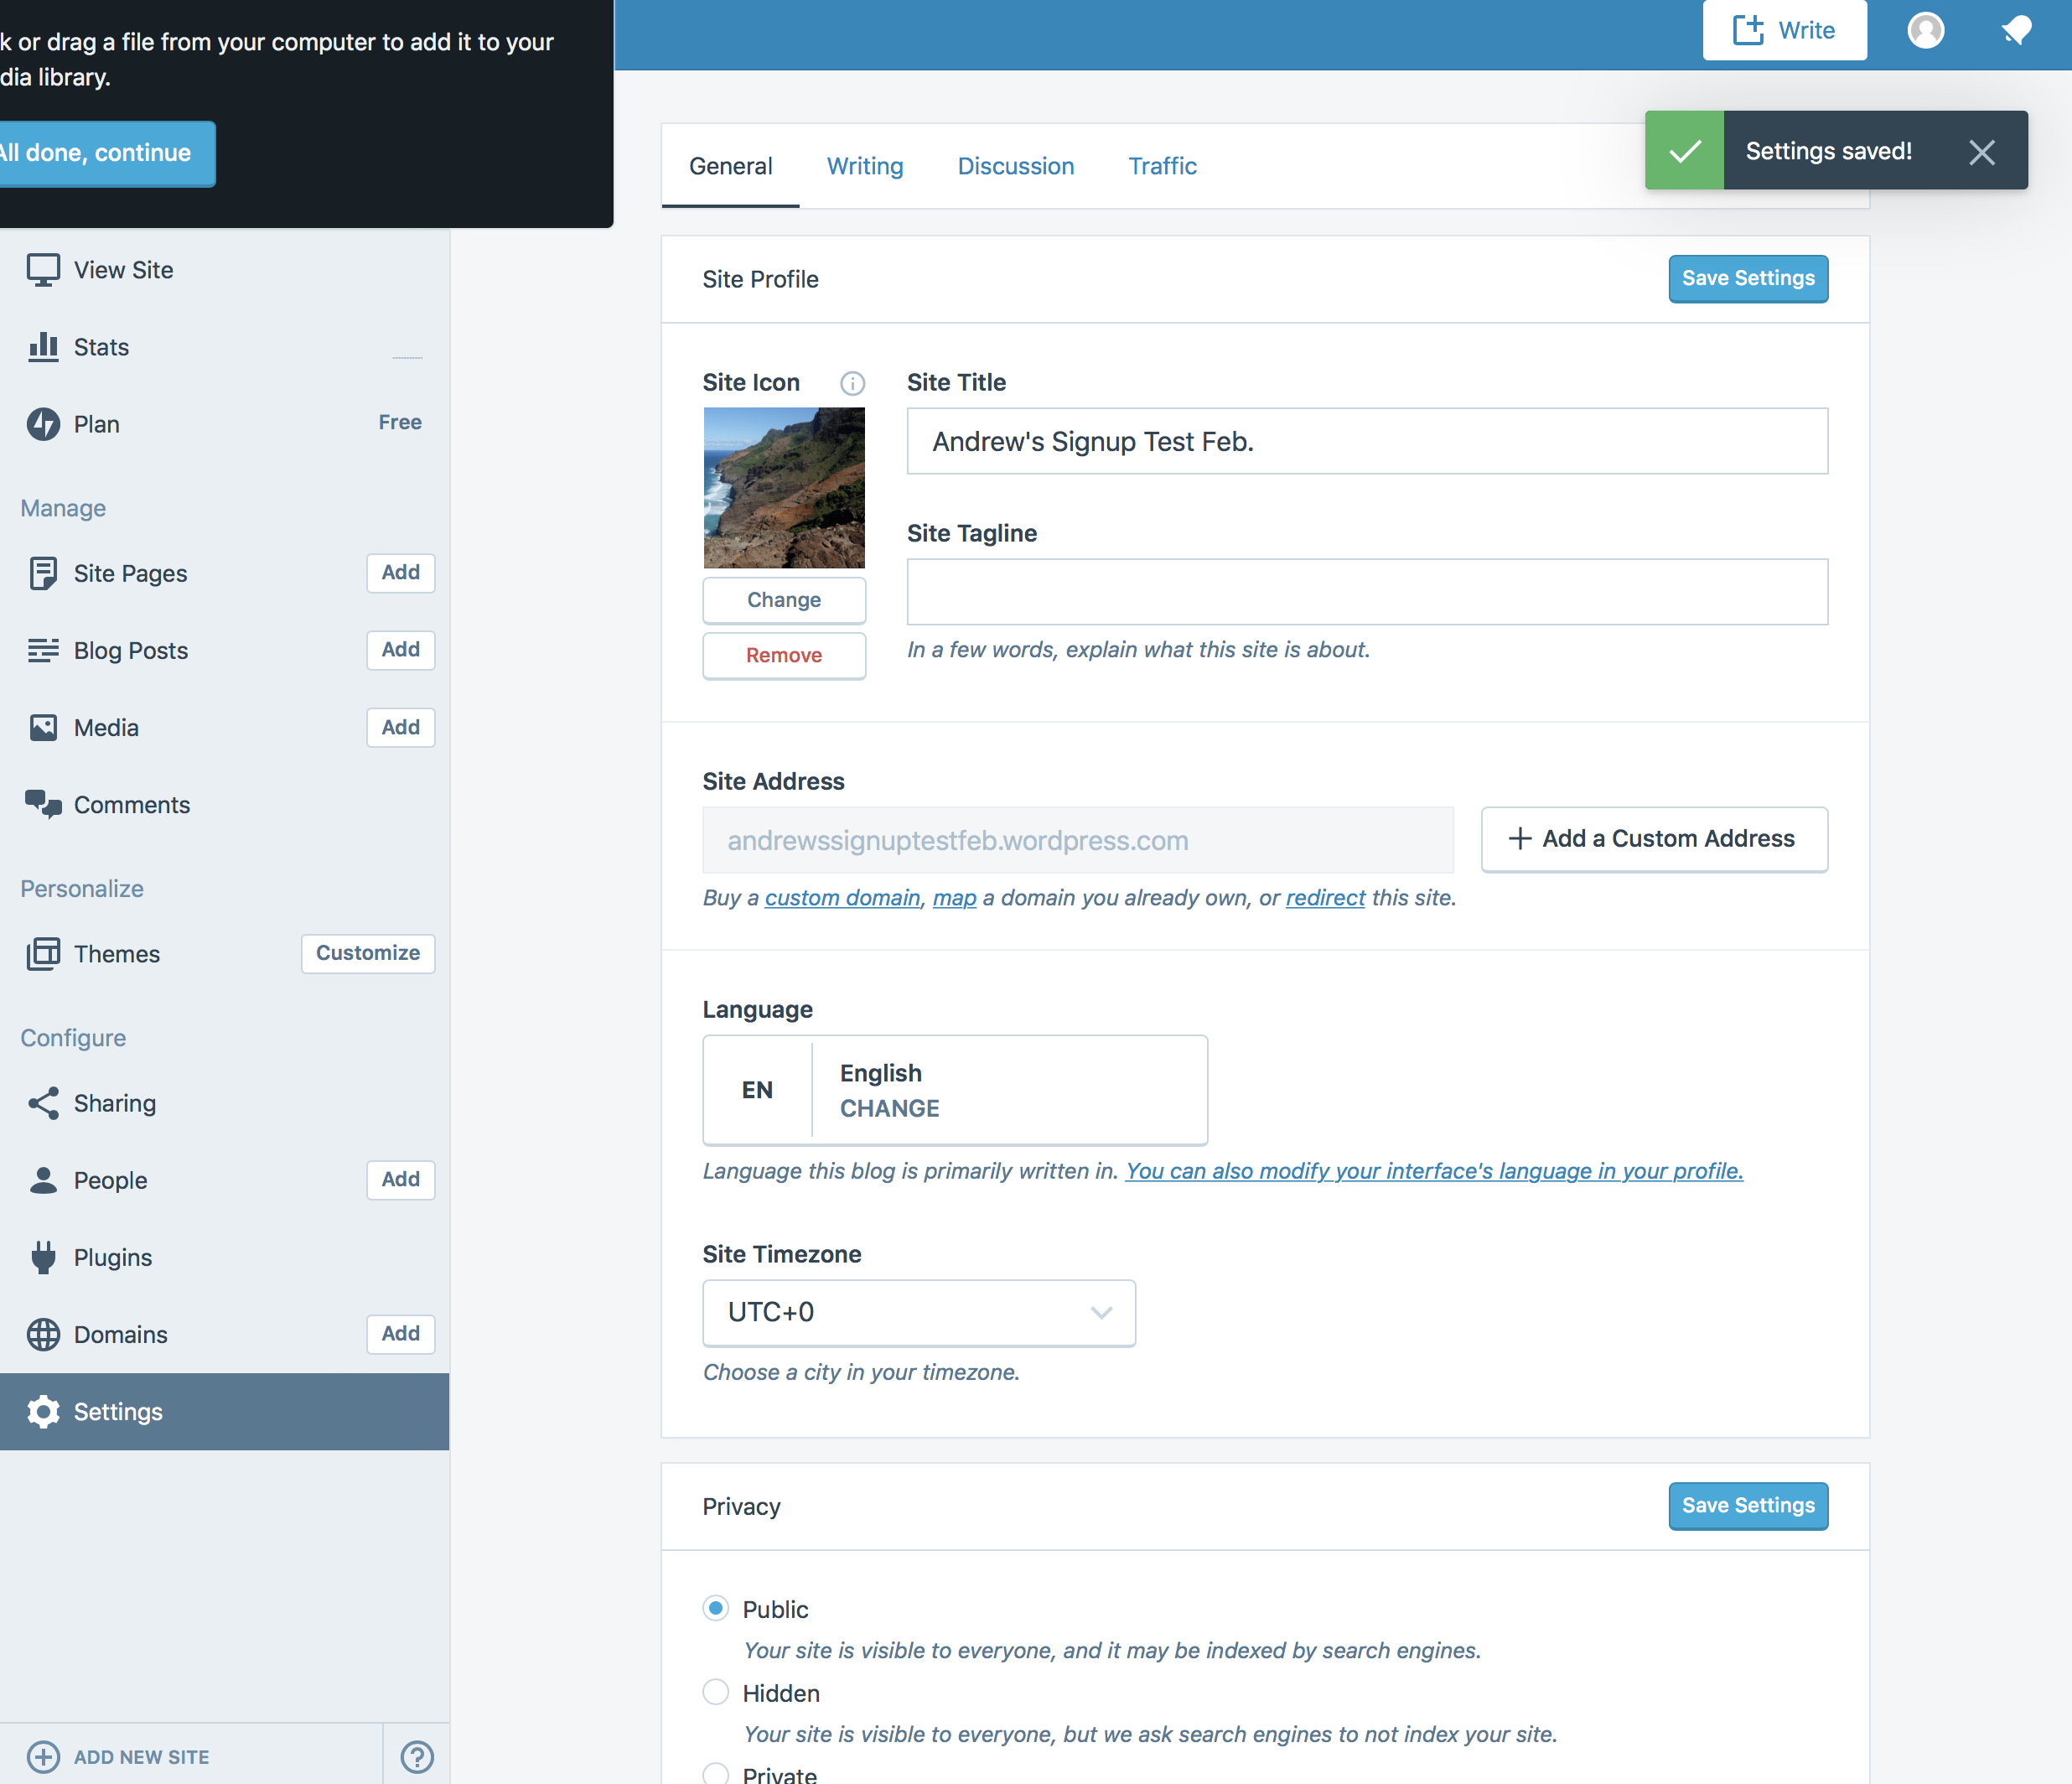
Task: Open the Site Timezone dropdown
Action: point(918,1312)
